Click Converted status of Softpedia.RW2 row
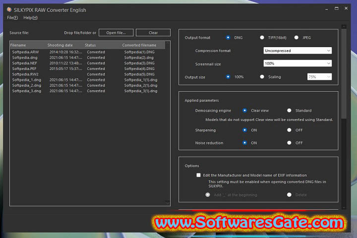 click(x=96, y=74)
